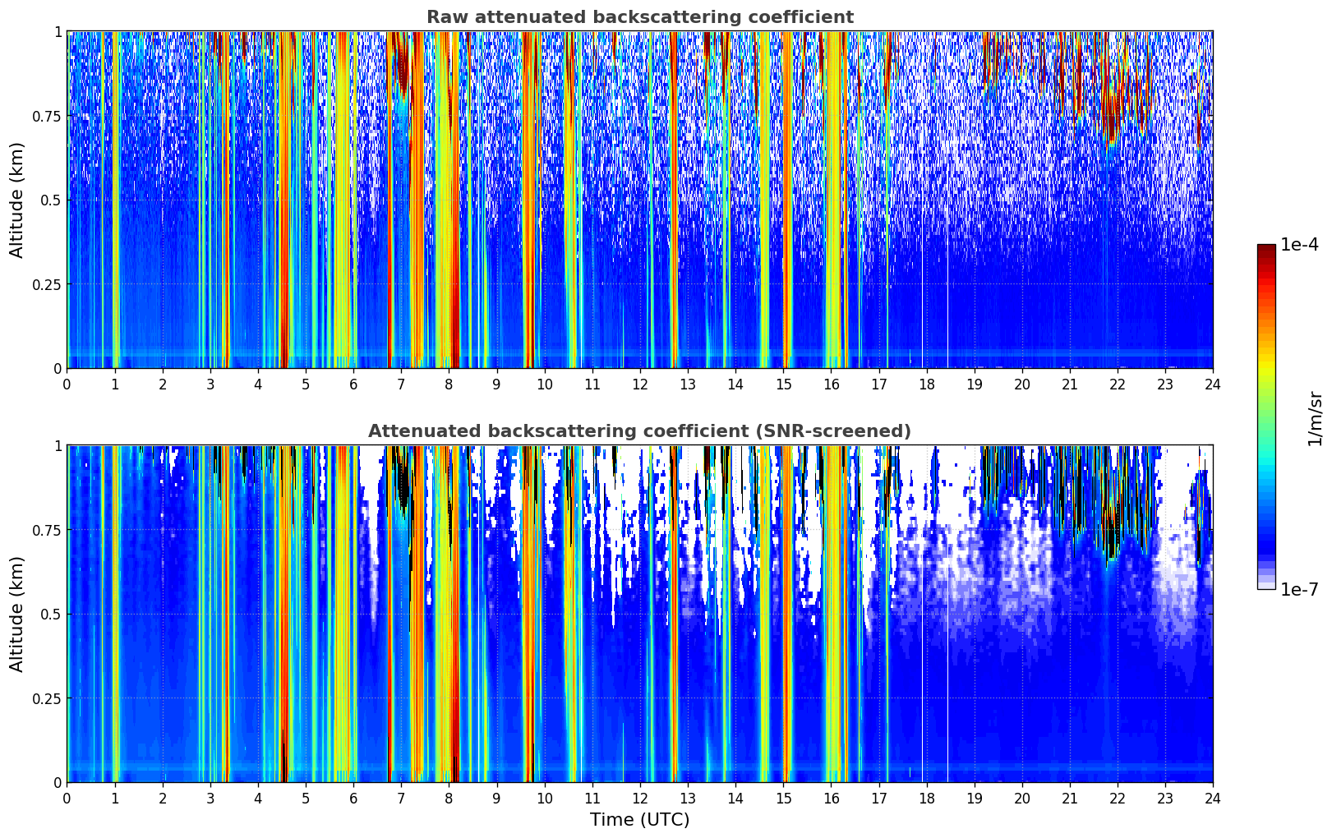Select hour 24 tick on bottom plot's axis

coord(1212,799)
